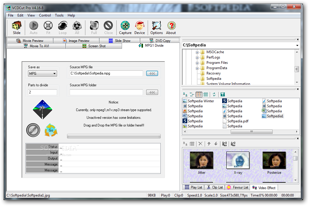
Task: Click the folder tree vertical scrollbar thumb
Action: [297, 69]
